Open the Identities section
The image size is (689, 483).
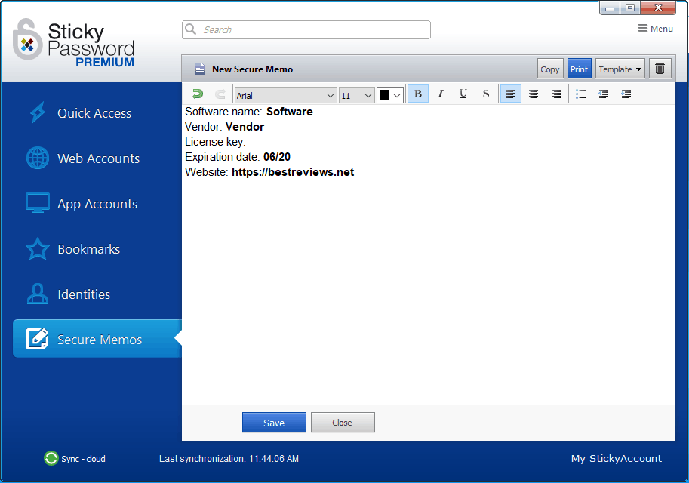click(83, 294)
